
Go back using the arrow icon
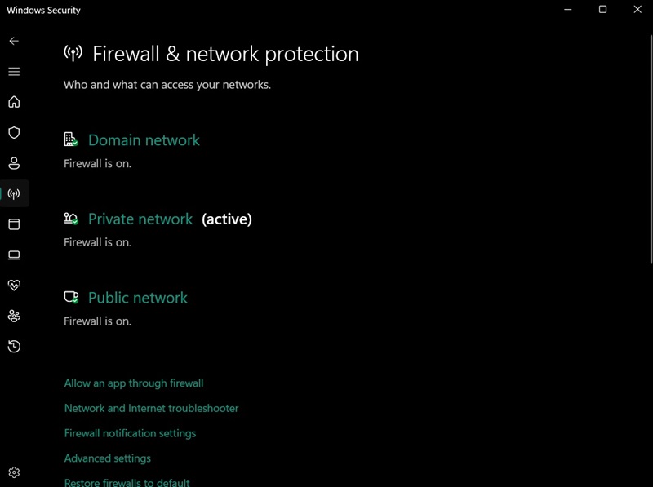click(x=13, y=41)
